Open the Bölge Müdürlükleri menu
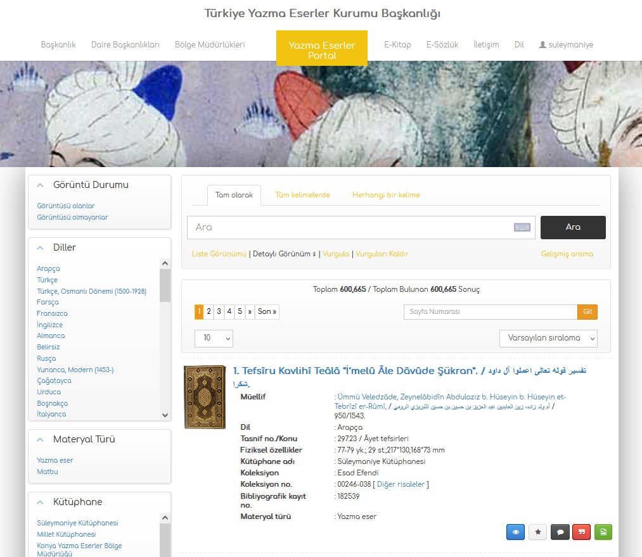The height and width of the screenshot is (557, 642). point(210,44)
